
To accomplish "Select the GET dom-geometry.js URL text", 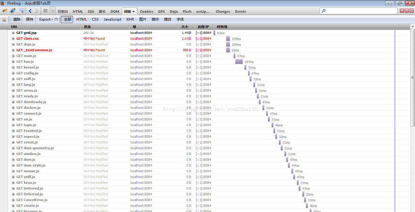I will (35, 148).
